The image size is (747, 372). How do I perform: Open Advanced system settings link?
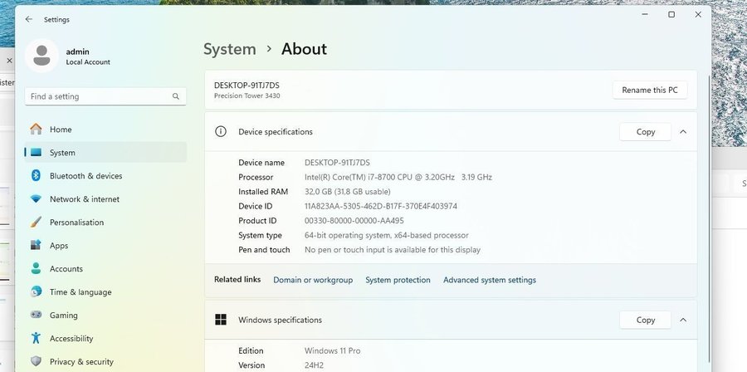point(489,280)
